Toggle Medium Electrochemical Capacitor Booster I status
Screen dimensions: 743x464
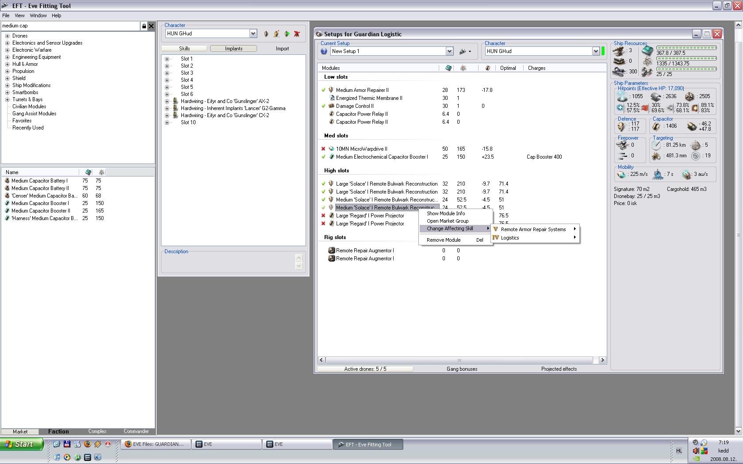tap(323, 157)
